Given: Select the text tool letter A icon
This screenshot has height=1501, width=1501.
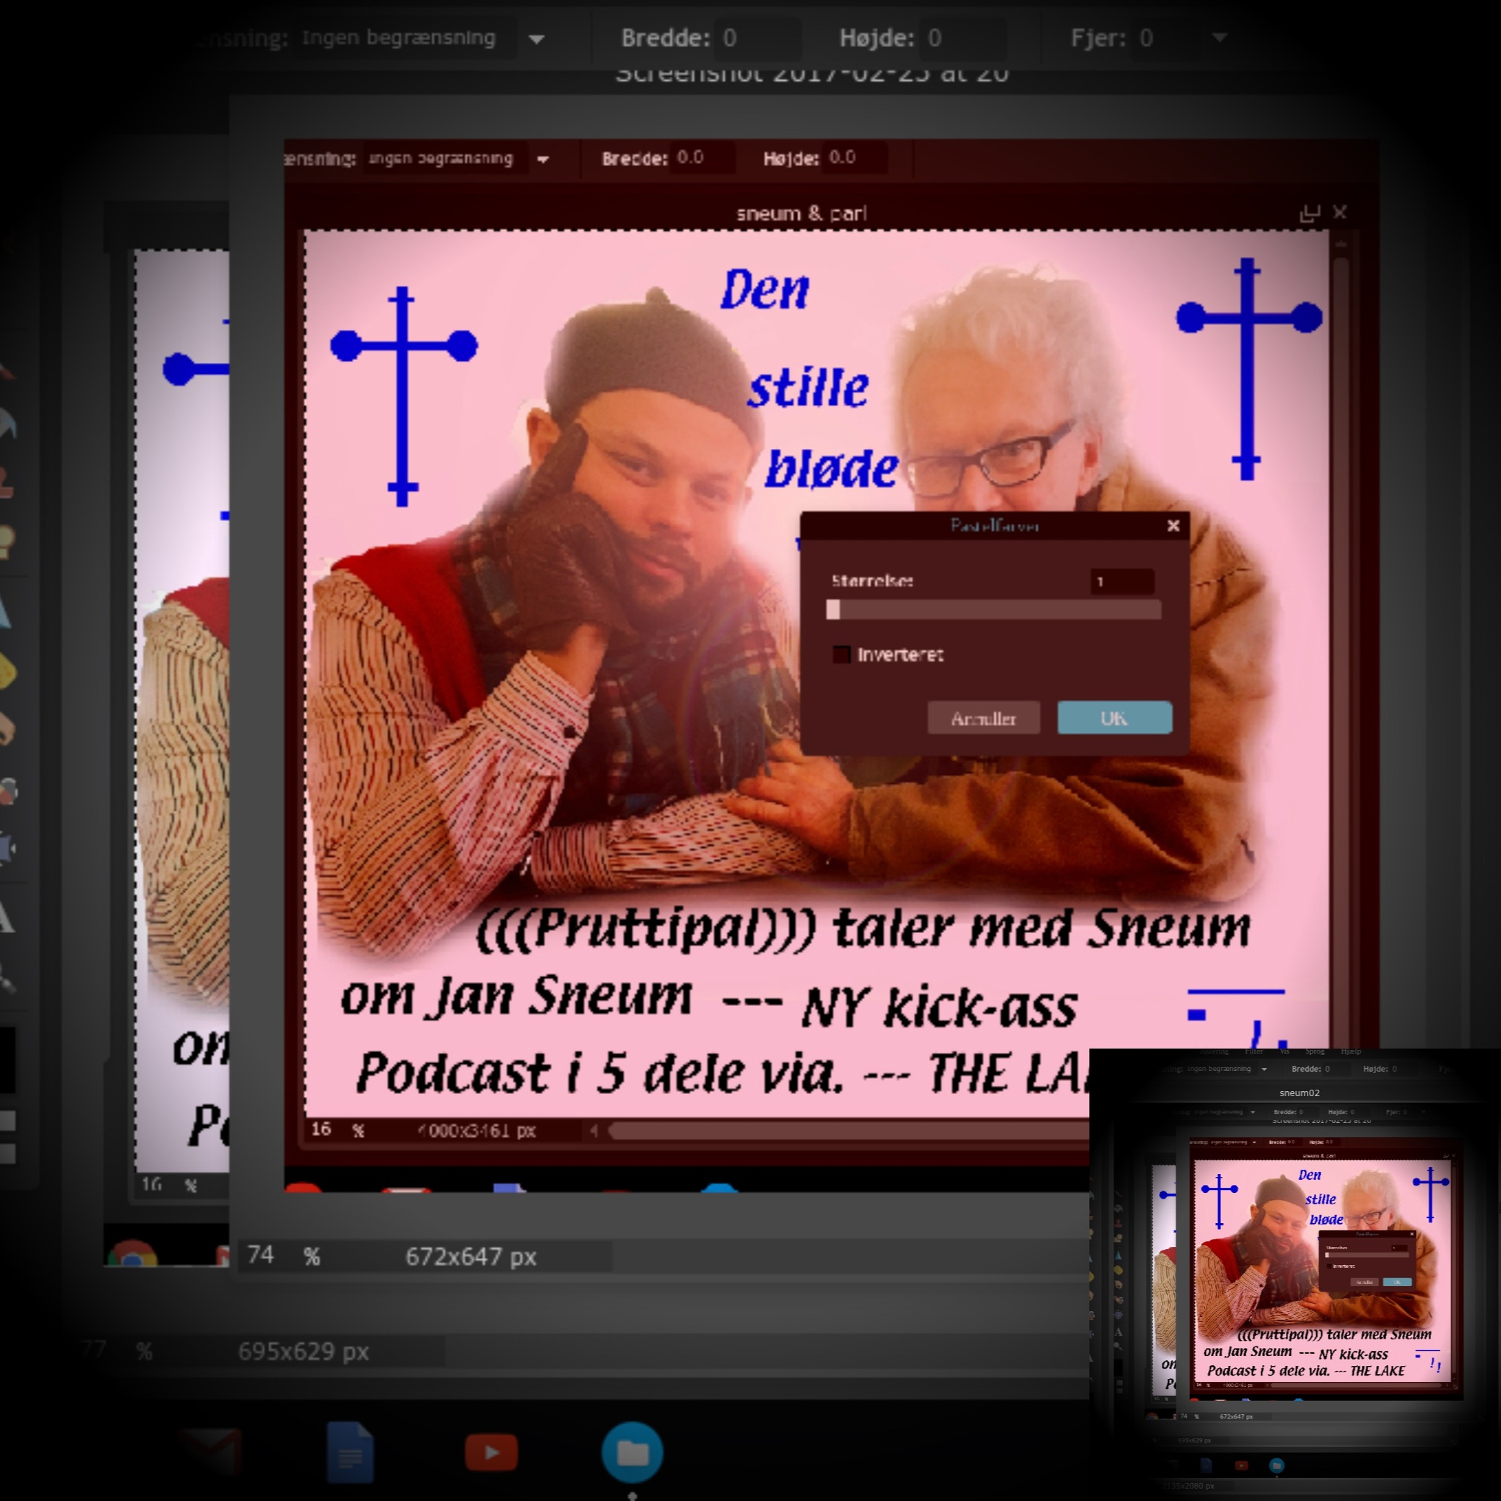Looking at the screenshot, I should click(x=6, y=918).
